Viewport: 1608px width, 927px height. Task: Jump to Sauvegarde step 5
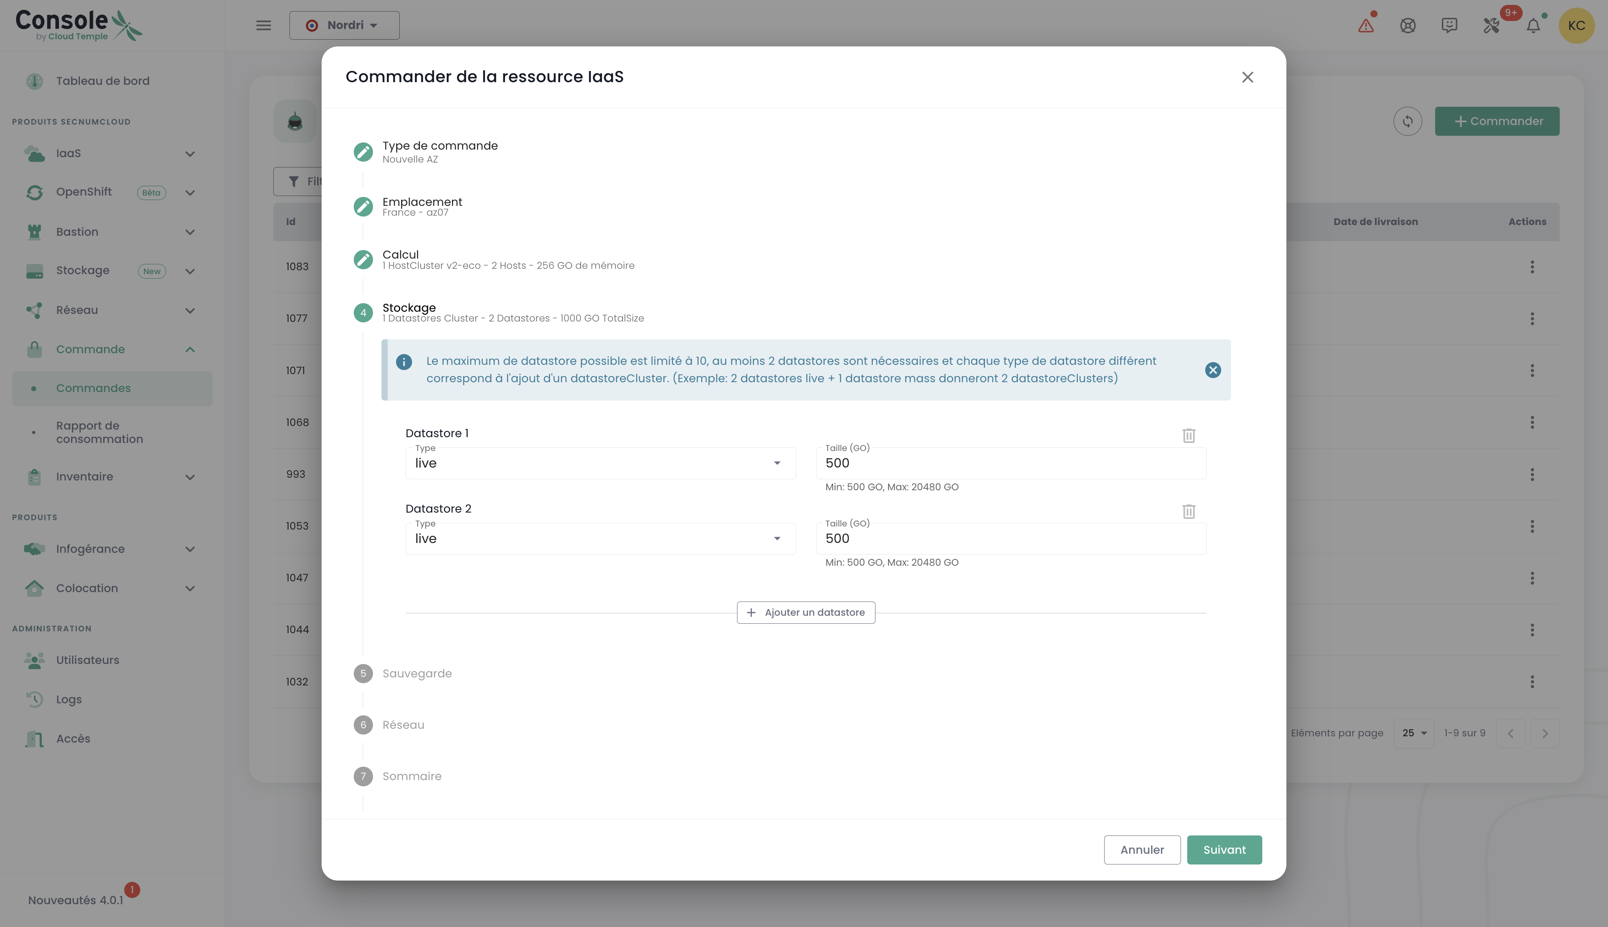[x=416, y=674]
